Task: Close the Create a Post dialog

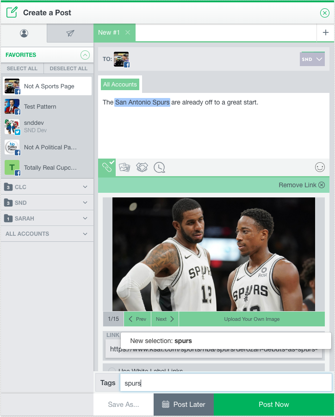Action: [x=325, y=13]
